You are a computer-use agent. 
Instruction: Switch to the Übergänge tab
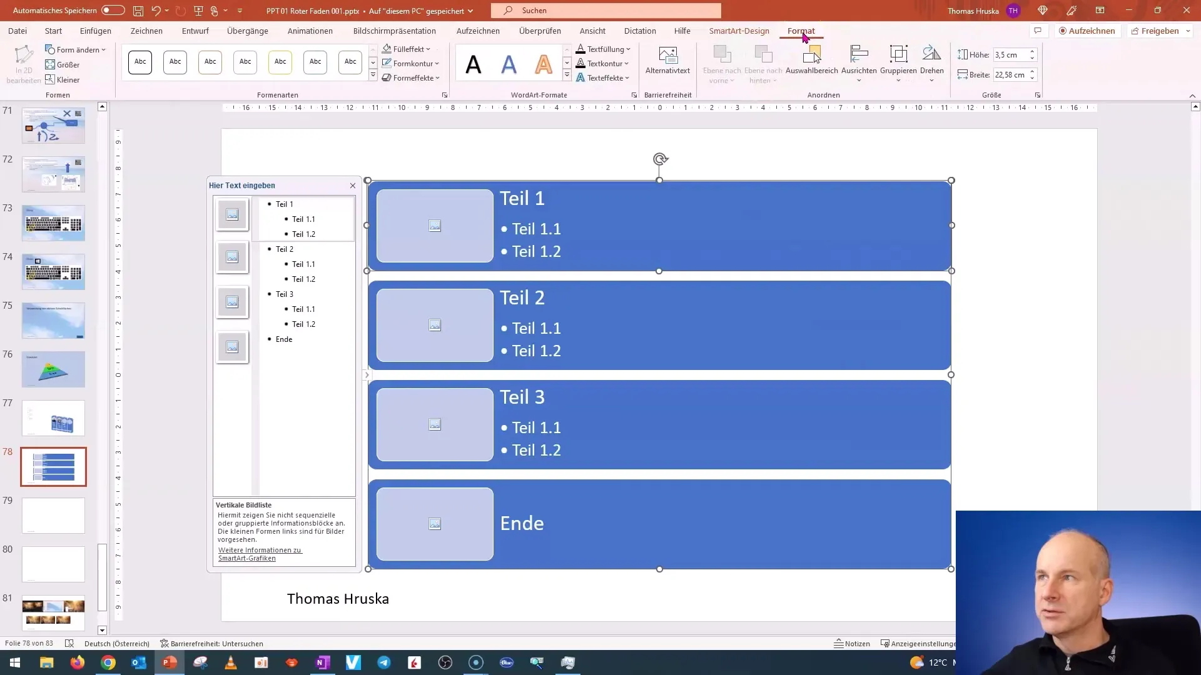click(248, 31)
